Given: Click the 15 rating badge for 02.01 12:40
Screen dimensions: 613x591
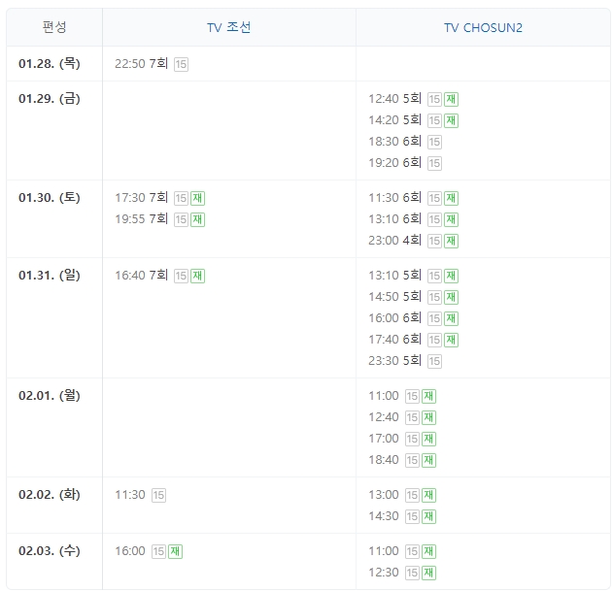Looking at the screenshot, I should 412,417.
